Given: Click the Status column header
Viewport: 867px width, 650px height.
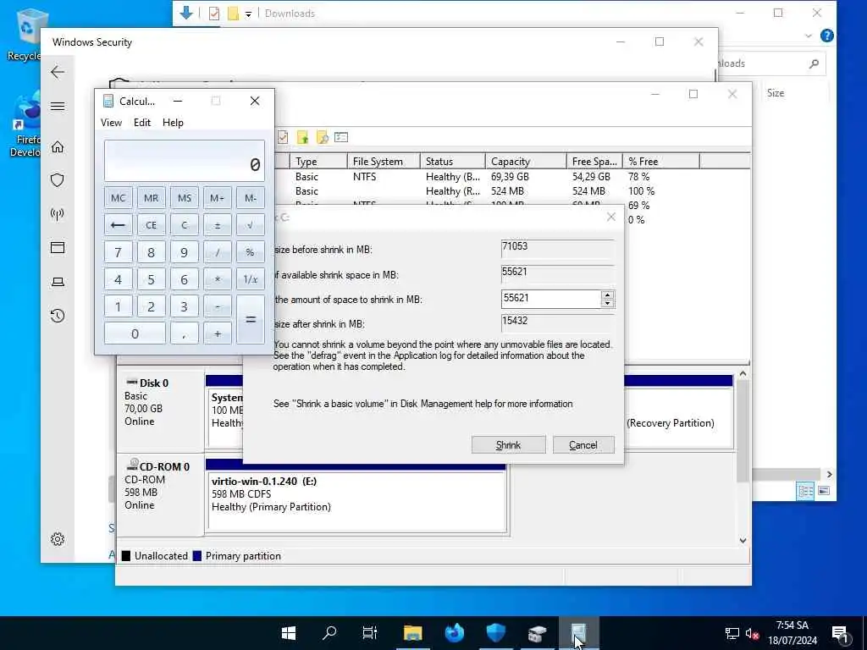Looking at the screenshot, I should pos(452,162).
